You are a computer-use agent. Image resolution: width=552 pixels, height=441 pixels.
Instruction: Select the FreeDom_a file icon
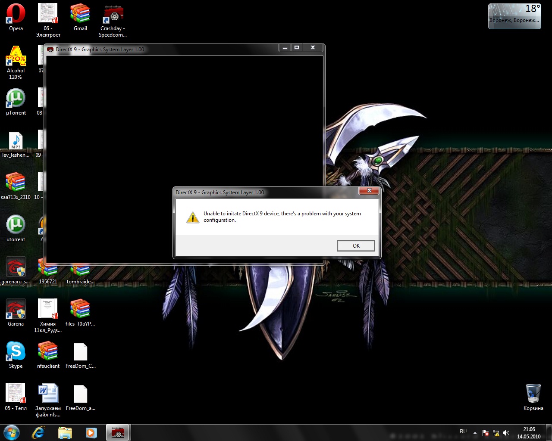[x=80, y=397]
